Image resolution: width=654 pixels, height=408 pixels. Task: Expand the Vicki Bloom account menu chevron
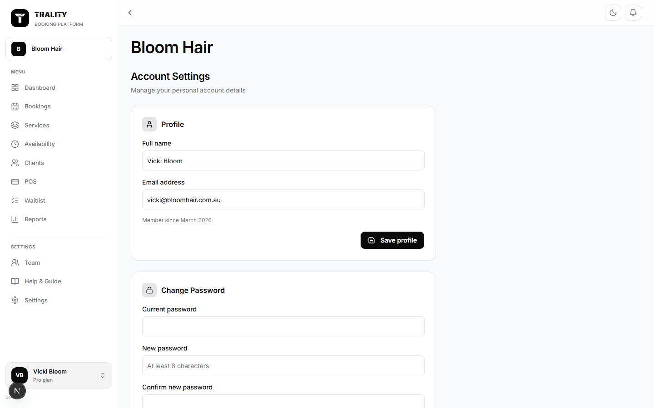click(x=103, y=375)
